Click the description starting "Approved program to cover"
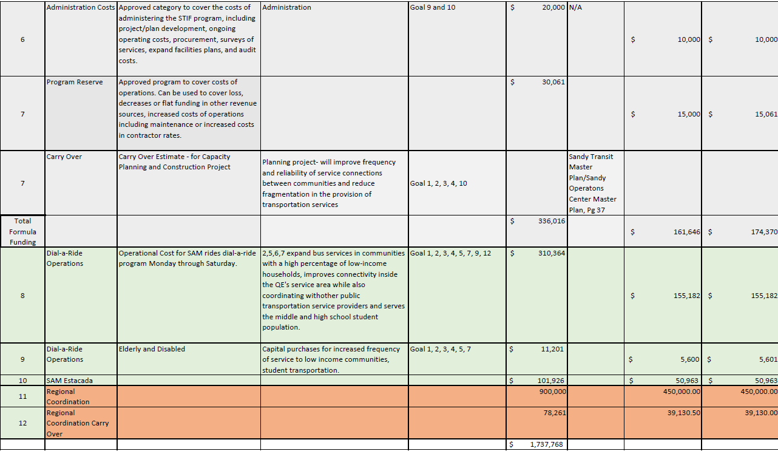Image resolution: width=778 pixels, height=451 pixels. (189, 114)
